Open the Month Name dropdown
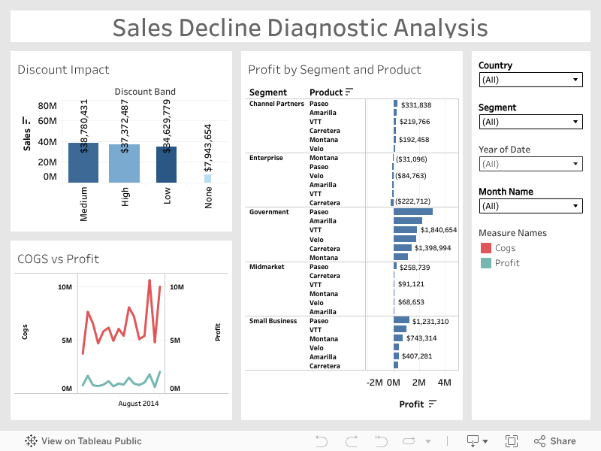601x451 pixels. pos(530,206)
